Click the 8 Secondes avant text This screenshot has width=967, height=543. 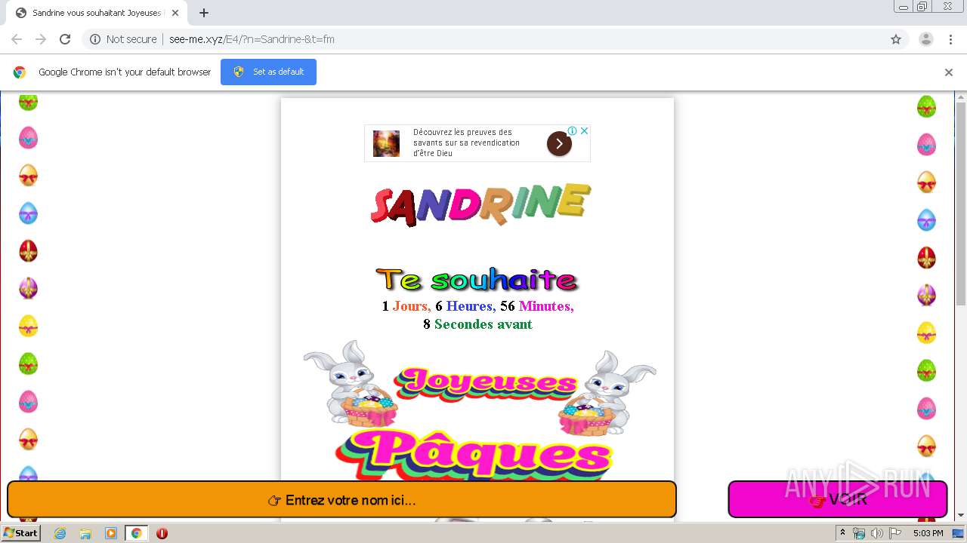(x=477, y=324)
